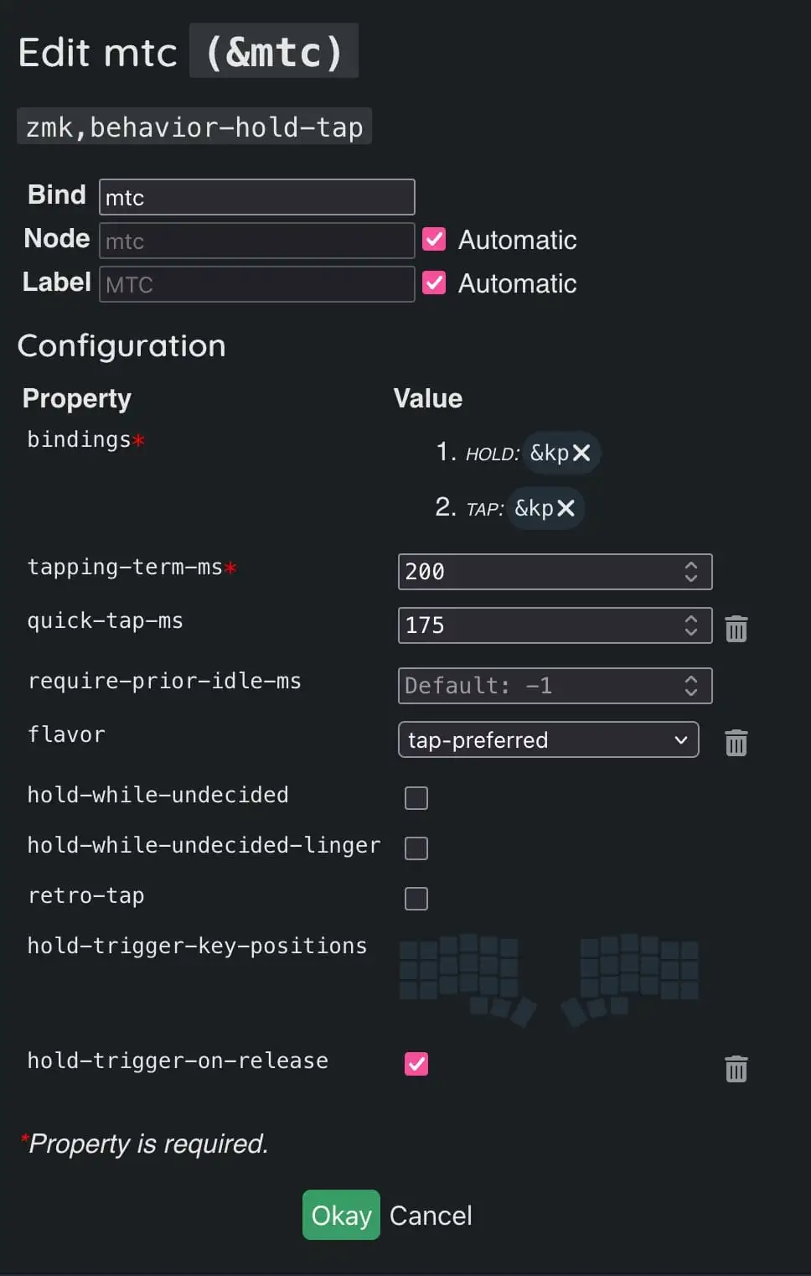Remove the TAP &kp binding

coord(566,508)
